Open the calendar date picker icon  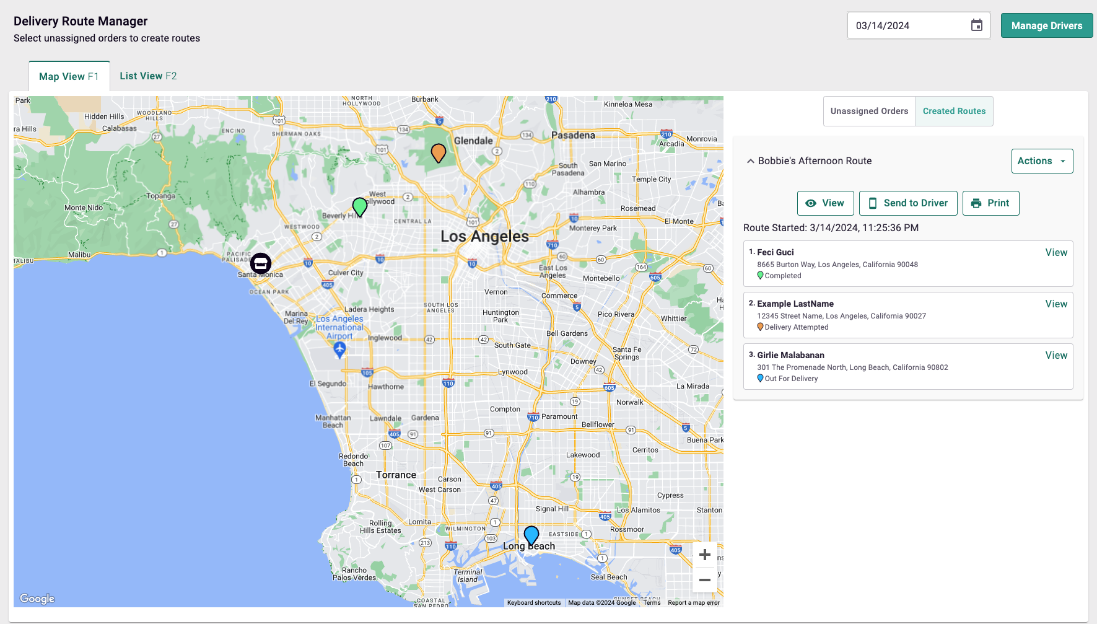(x=976, y=25)
